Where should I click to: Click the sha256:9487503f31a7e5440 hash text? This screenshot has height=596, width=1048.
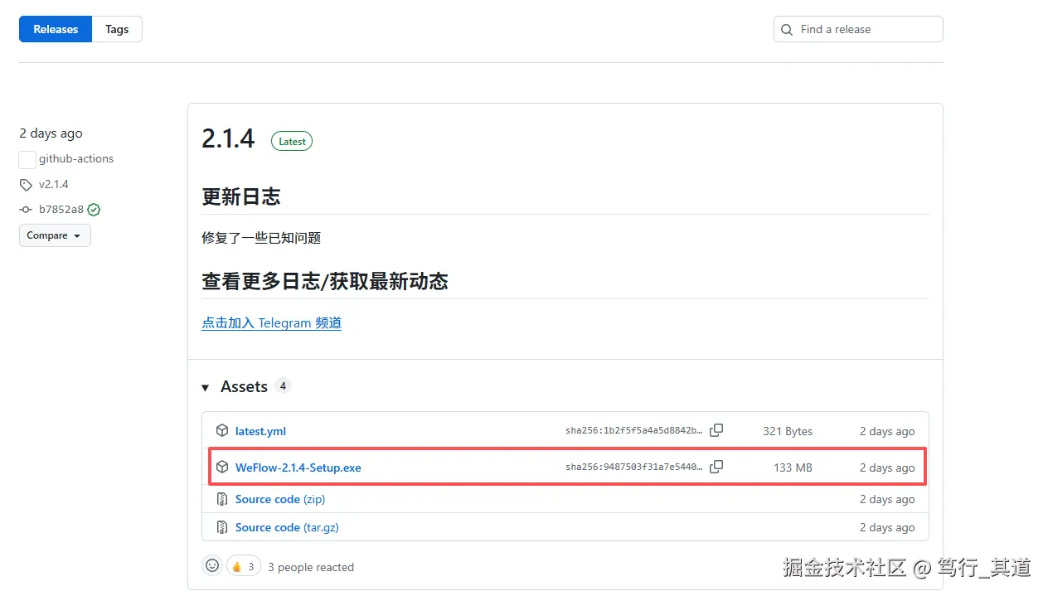tap(634, 468)
